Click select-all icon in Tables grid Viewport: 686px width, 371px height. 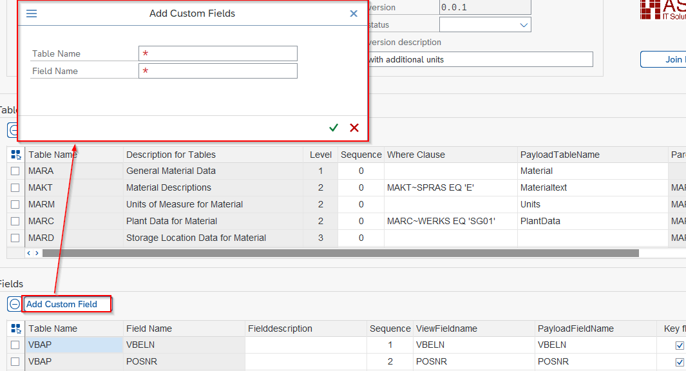pos(16,155)
